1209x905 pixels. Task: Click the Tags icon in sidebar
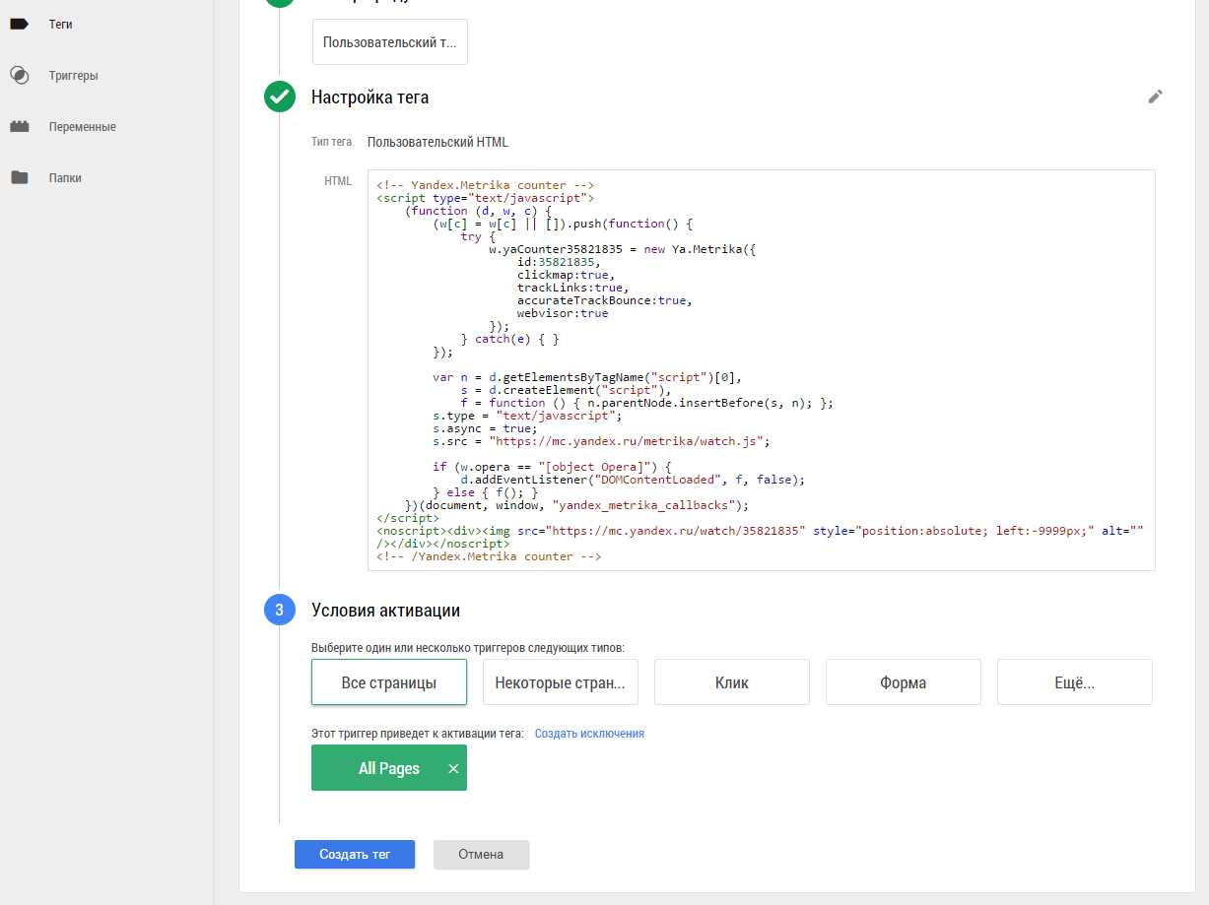point(19,24)
